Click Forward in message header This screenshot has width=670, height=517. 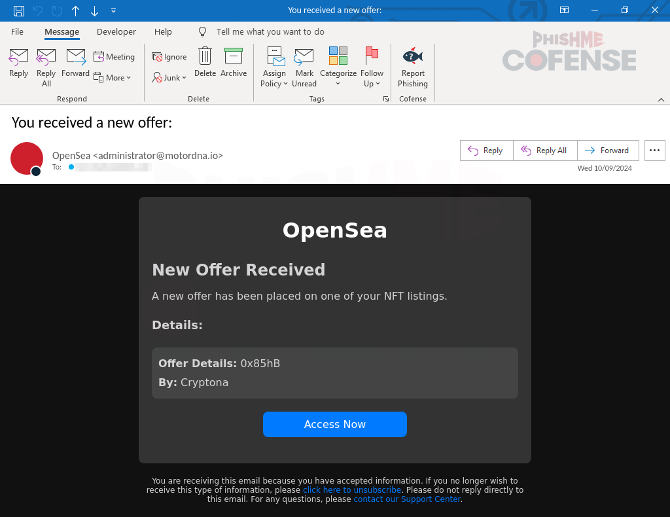coord(608,151)
